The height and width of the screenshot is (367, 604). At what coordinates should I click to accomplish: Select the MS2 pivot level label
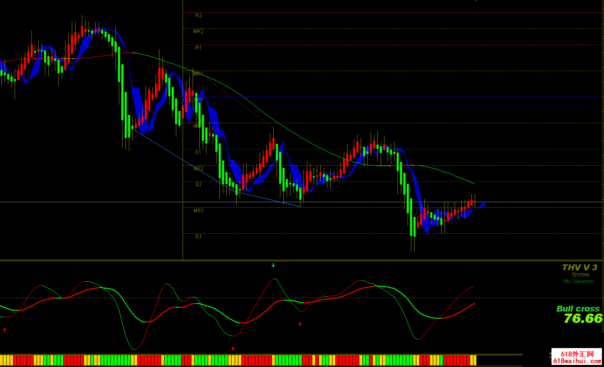(198, 169)
